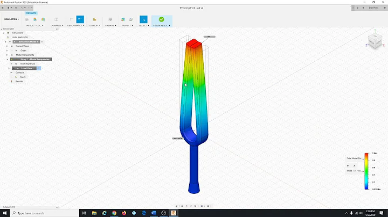Screen dimensions: 388x217
Task: Open the DEFORMATION dropdown menu
Action: pos(76,25)
